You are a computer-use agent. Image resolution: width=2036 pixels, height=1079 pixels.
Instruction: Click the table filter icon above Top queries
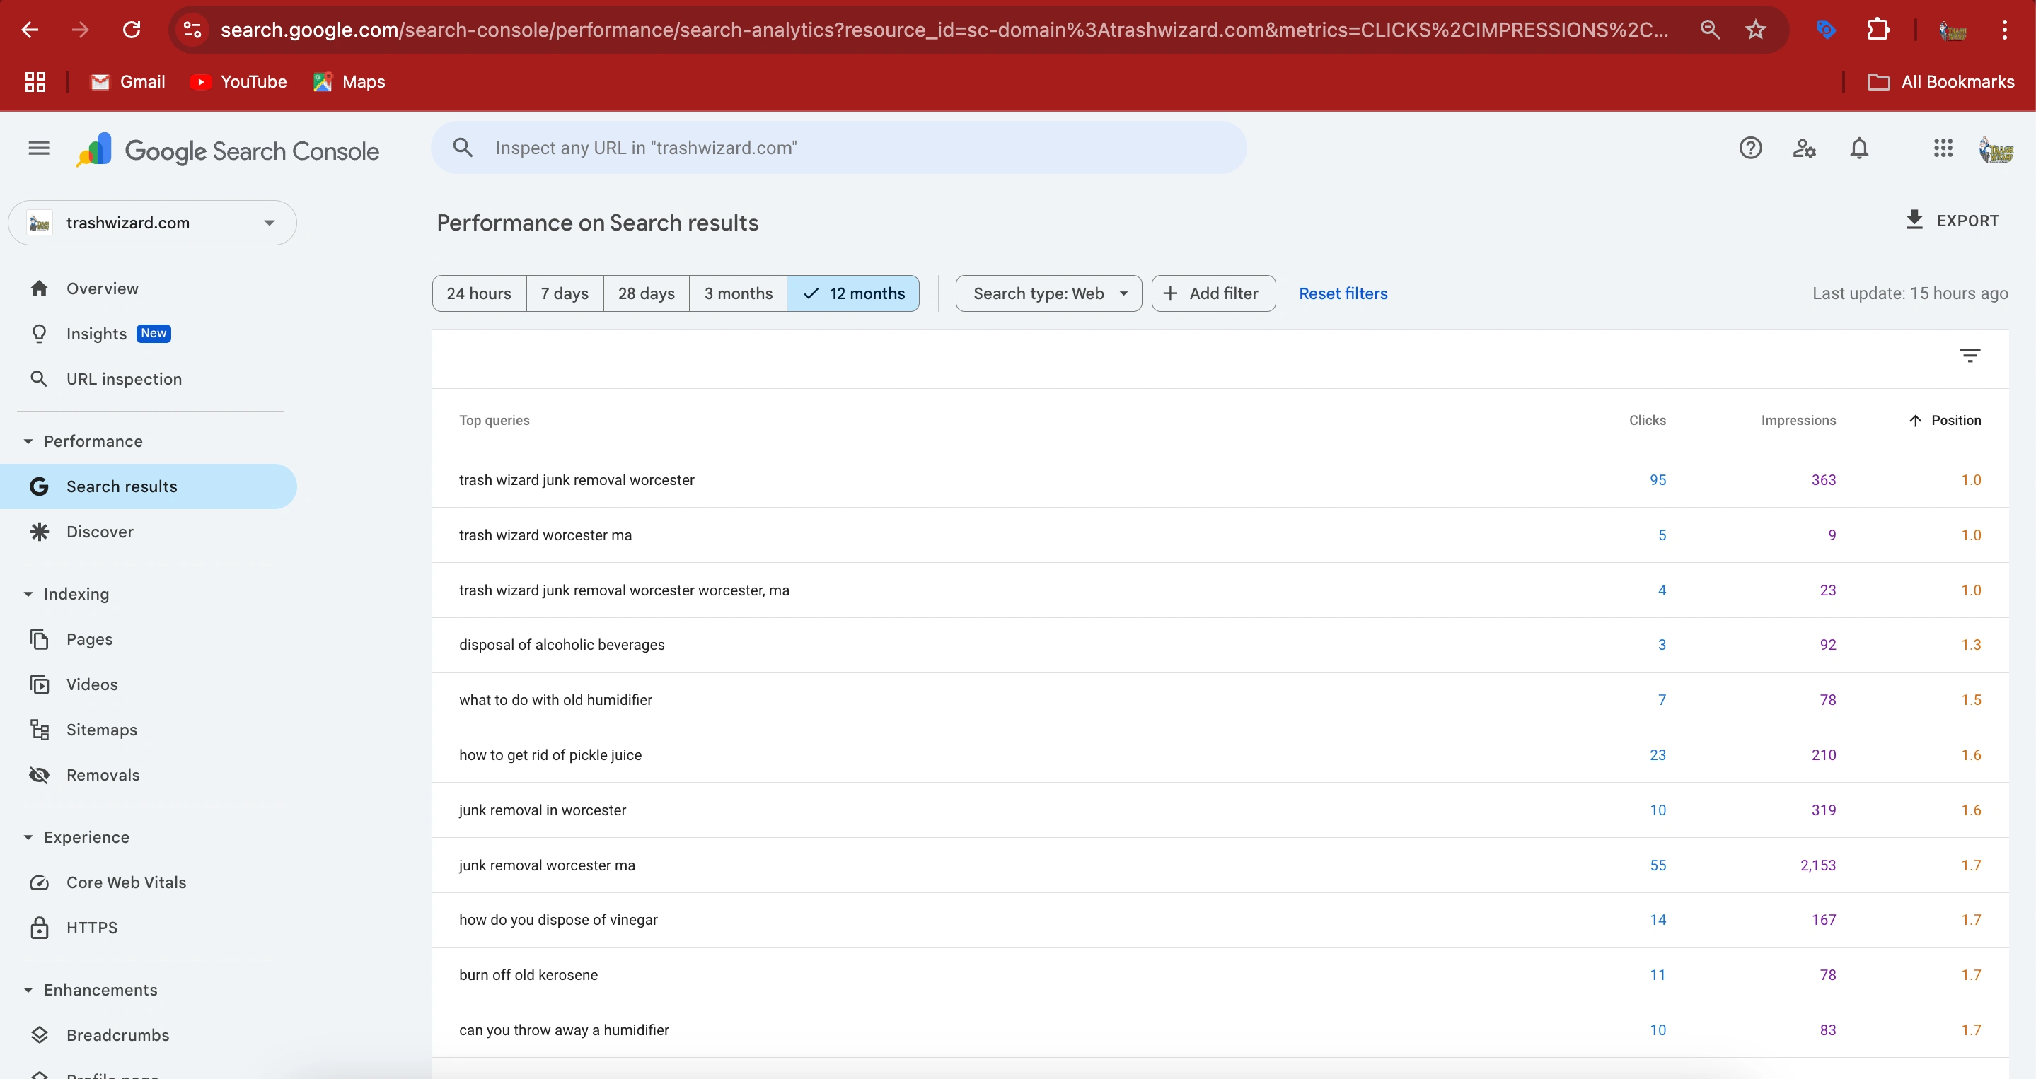point(1970,355)
